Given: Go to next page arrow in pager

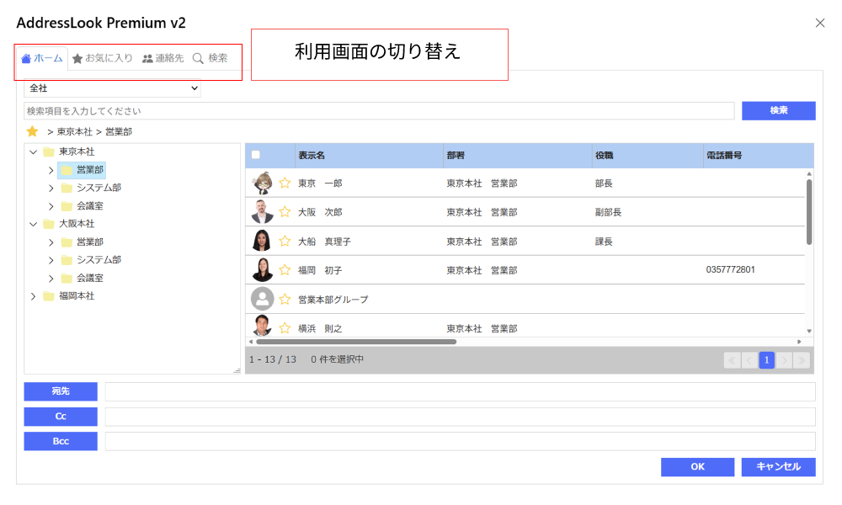Looking at the screenshot, I should [x=784, y=360].
